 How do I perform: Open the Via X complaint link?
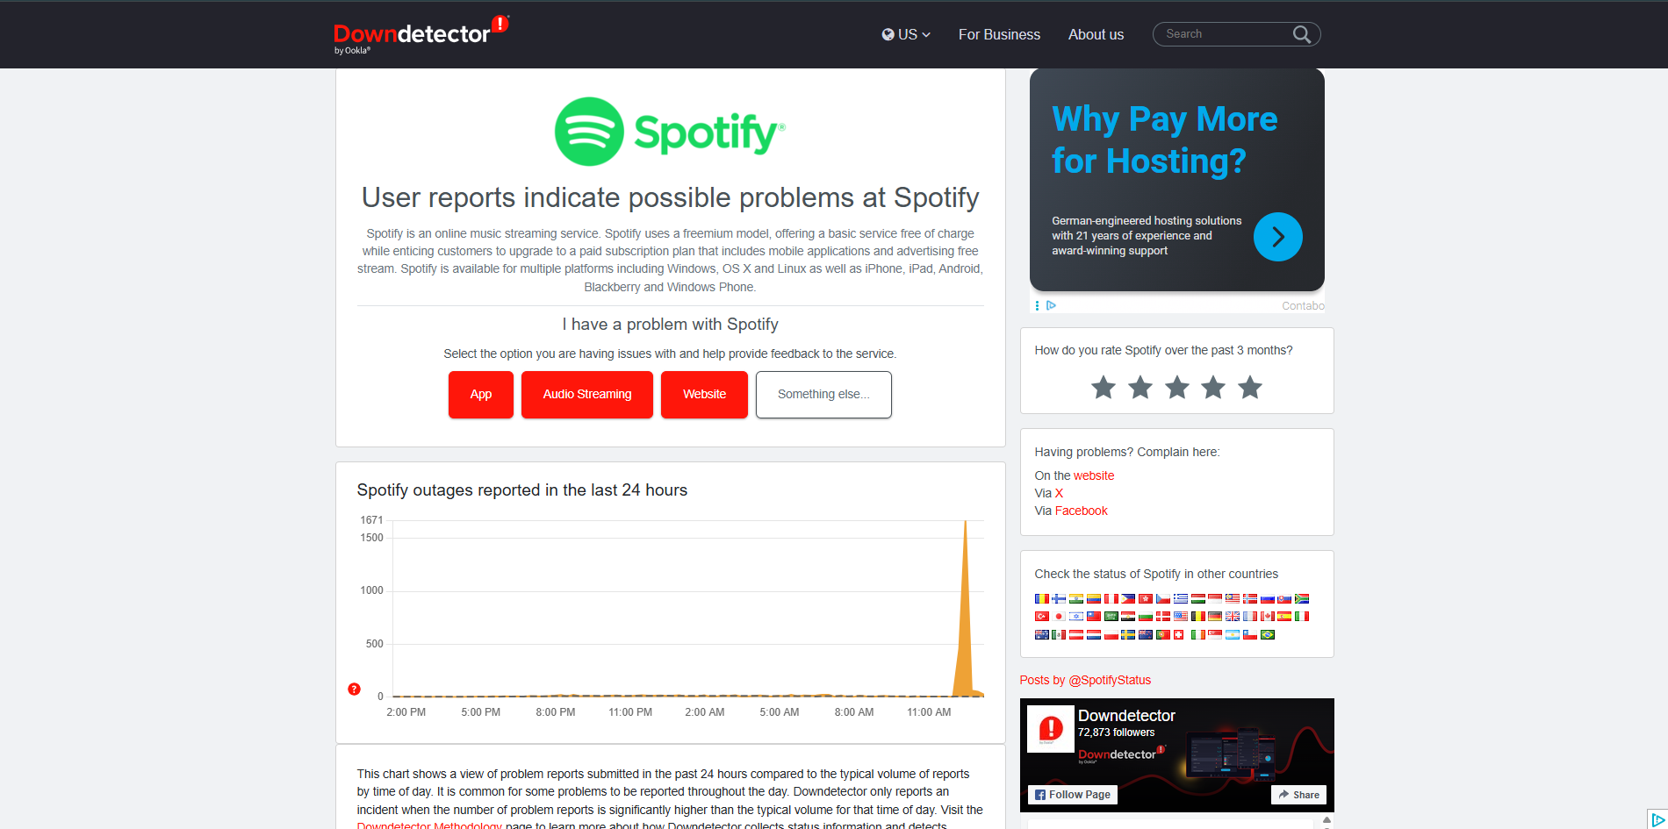click(1059, 493)
